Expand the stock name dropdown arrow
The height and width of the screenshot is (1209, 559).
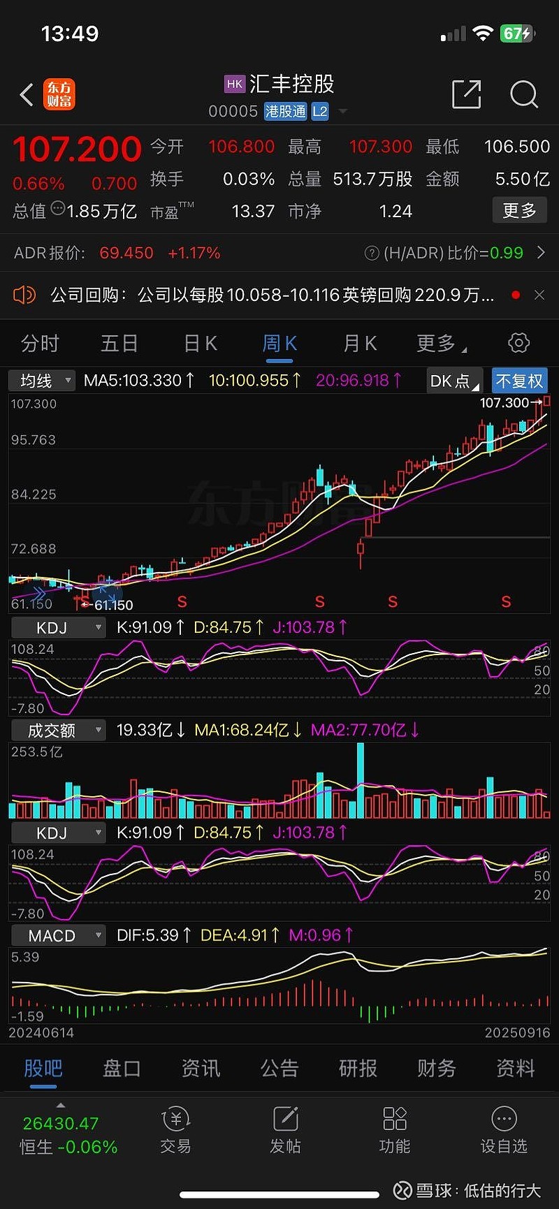pos(343,111)
